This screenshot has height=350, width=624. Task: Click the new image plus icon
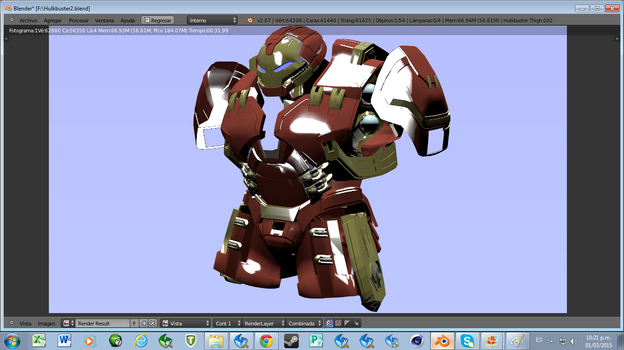point(144,323)
